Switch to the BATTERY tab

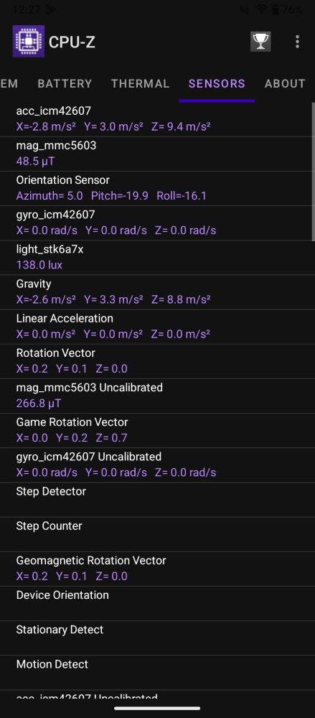tap(65, 84)
